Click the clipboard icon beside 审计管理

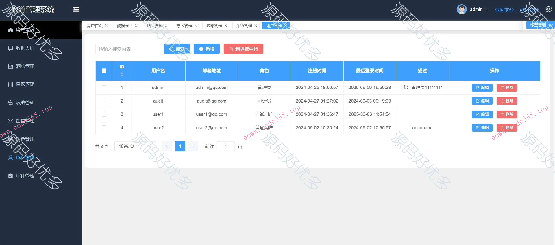pos(11,176)
